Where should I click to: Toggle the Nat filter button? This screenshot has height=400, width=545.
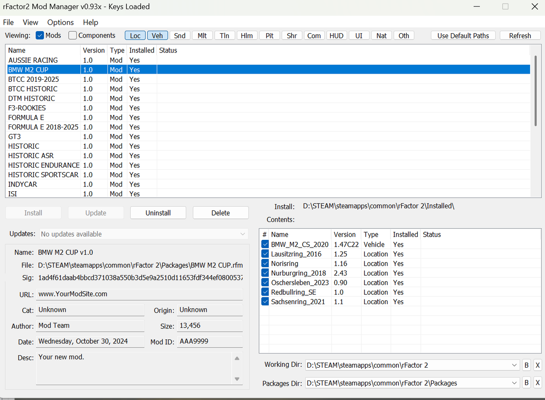coord(381,35)
